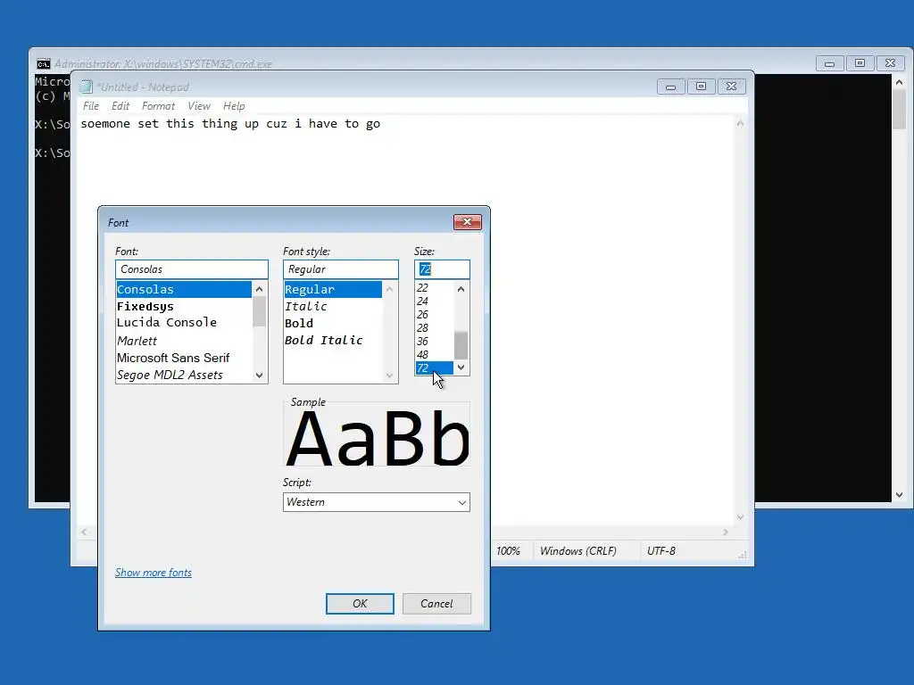This screenshot has width=914, height=685.
Task: Close the Notepad window
Action: click(x=731, y=87)
